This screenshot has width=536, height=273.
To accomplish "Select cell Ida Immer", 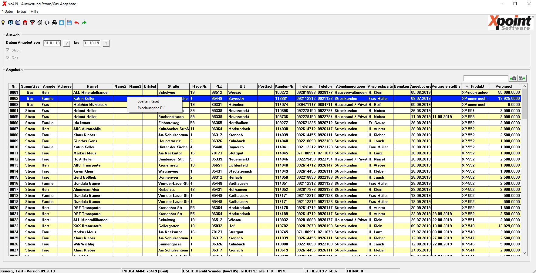I will pyautogui.click(x=93, y=123).
